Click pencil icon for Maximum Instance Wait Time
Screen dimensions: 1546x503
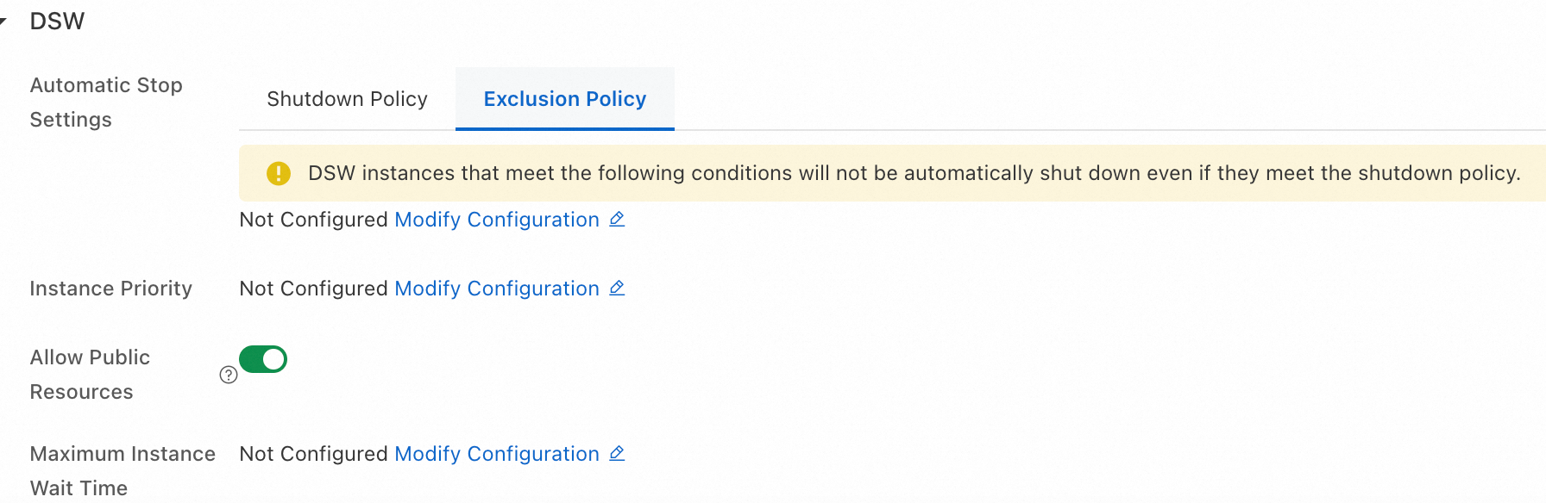point(617,454)
